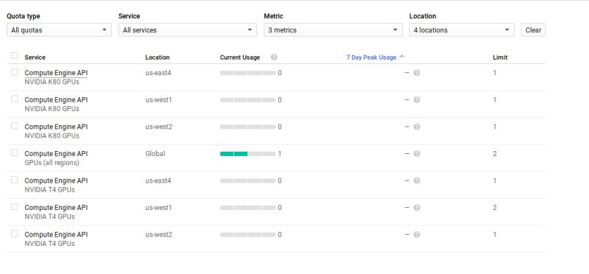The image size is (589, 274).
Task: Check the K80 GPUs us-west1 row checkbox
Action: pos(14,99)
